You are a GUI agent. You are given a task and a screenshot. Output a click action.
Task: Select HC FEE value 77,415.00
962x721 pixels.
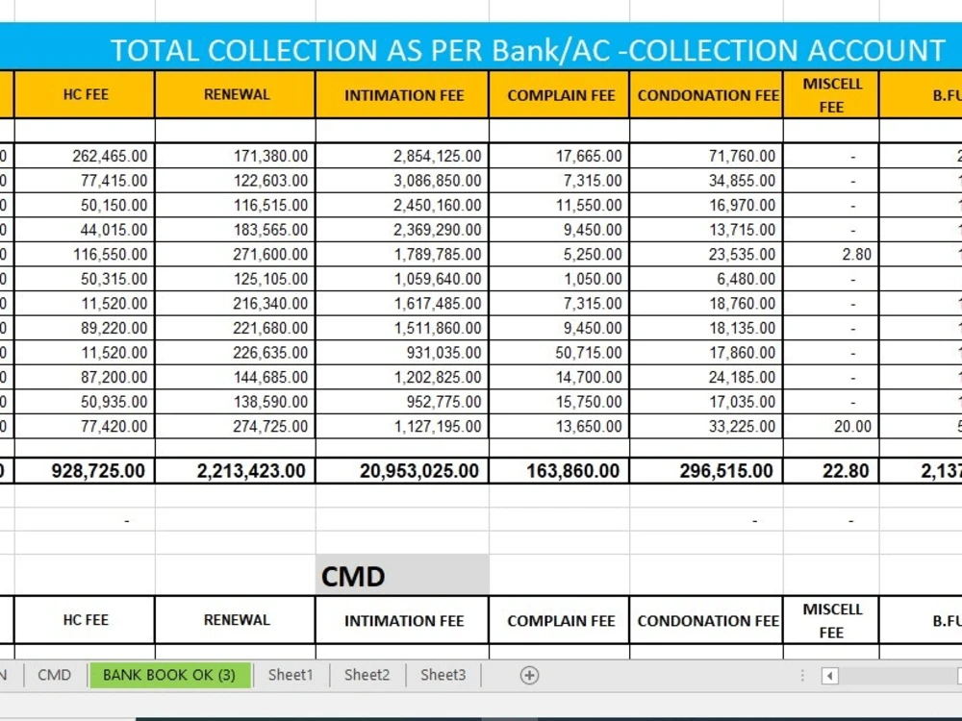tap(85, 181)
